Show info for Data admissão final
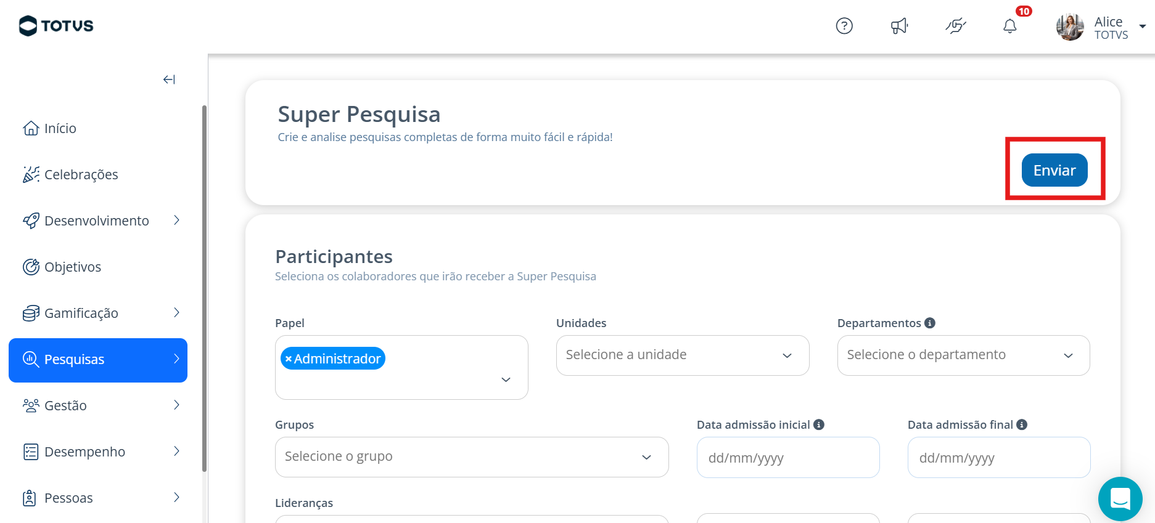The height and width of the screenshot is (523, 1155). (x=1022, y=424)
